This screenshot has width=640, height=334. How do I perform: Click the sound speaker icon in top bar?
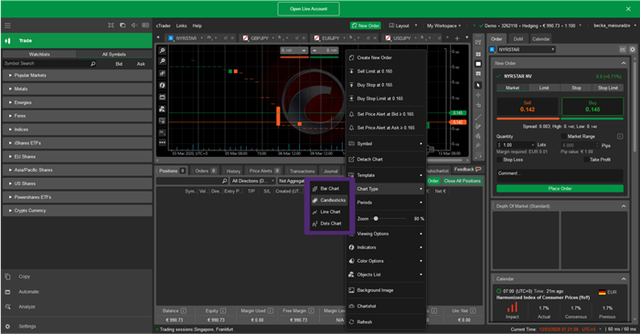tap(133, 26)
